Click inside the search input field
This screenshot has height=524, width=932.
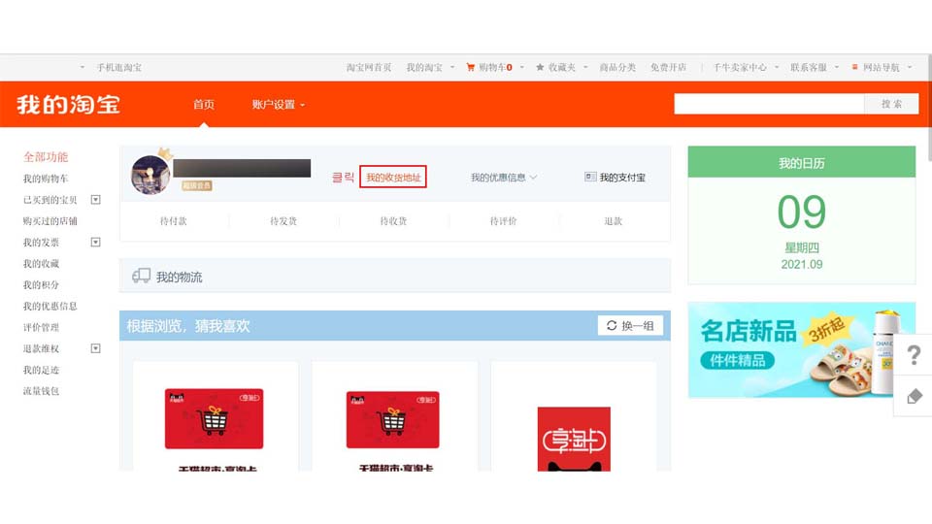pyautogui.click(x=769, y=104)
